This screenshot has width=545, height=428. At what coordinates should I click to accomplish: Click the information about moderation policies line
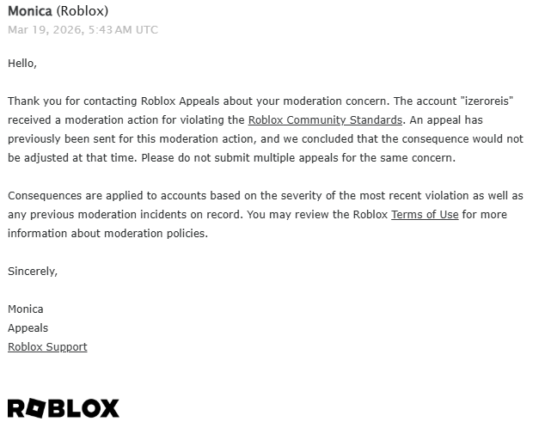point(107,233)
